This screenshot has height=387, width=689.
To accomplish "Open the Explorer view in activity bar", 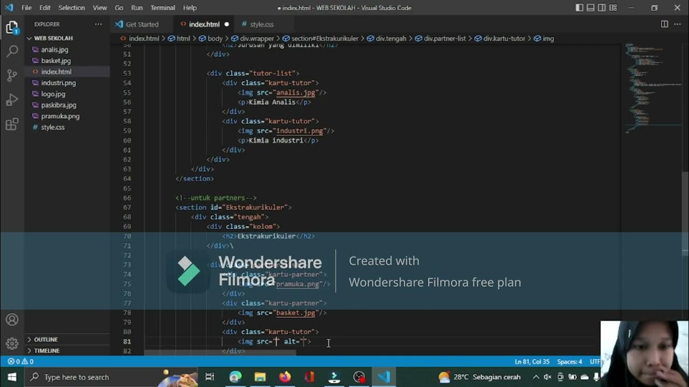I will [12, 27].
